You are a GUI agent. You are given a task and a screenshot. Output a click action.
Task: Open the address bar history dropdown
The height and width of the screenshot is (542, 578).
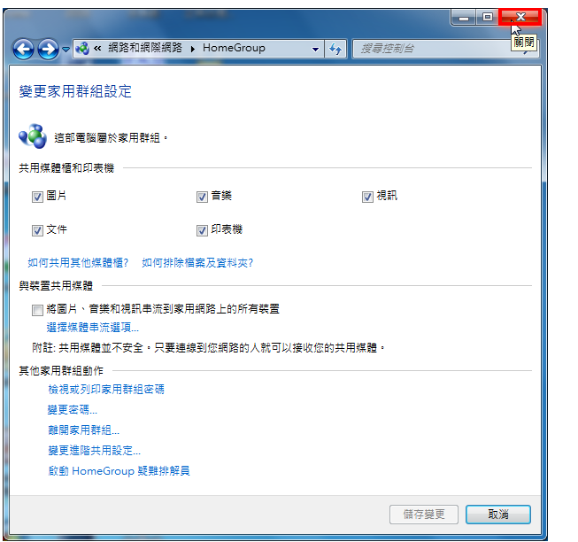tap(315, 49)
